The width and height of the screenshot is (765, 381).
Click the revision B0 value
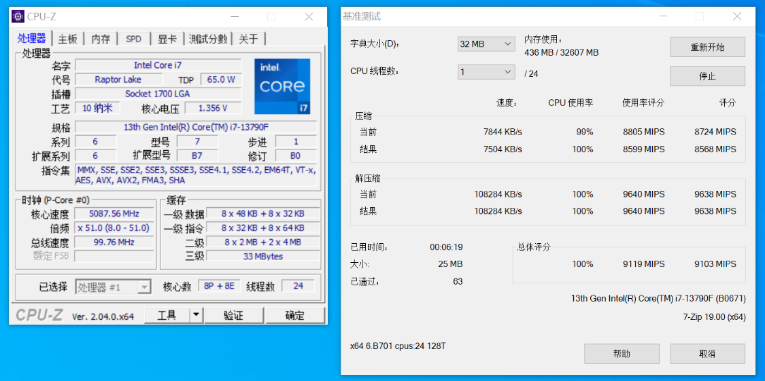296,156
